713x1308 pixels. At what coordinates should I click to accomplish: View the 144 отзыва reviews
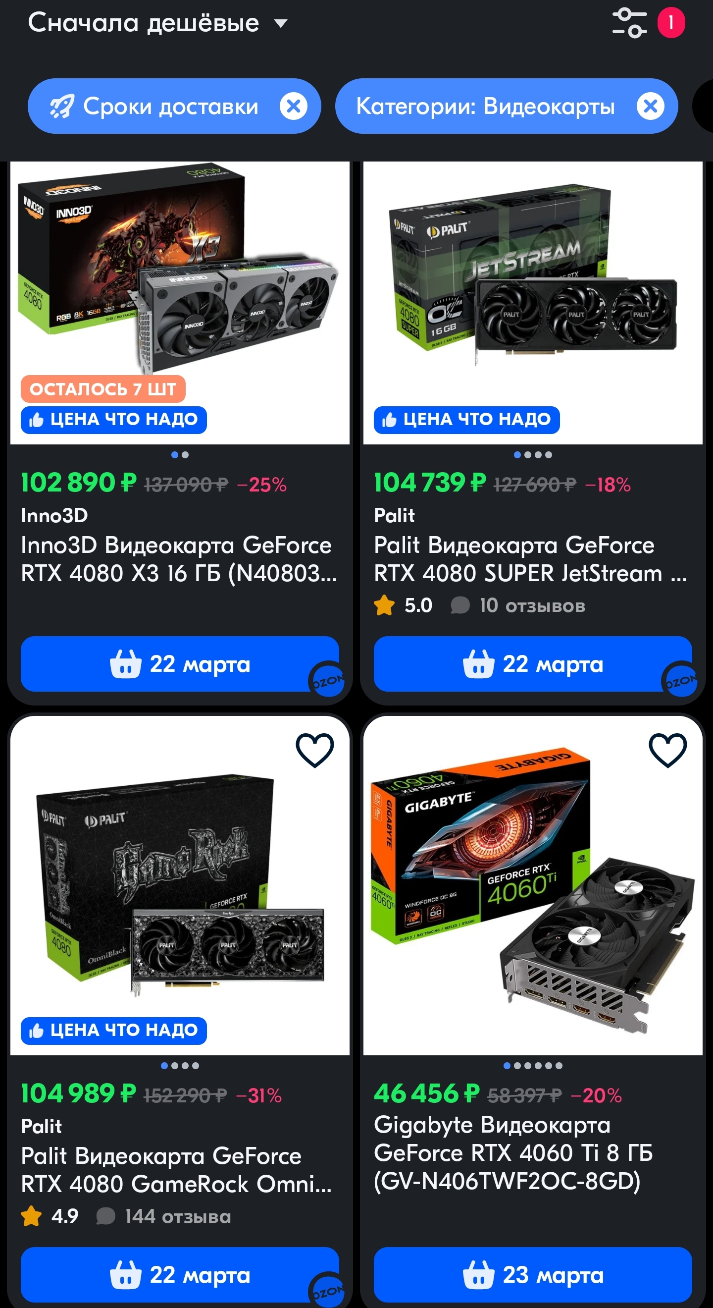pyautogui.click(x=164, y=1216)
